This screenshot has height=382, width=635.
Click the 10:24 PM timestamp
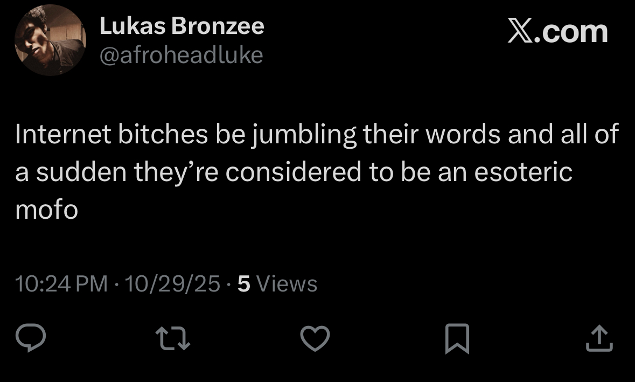pos(61,283)
